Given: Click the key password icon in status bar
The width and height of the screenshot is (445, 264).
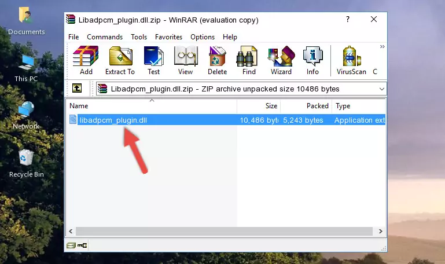Looking at the screenshot, I should coord(82,245).
